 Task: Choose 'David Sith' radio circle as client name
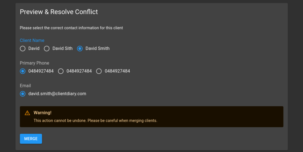(46, 48)
